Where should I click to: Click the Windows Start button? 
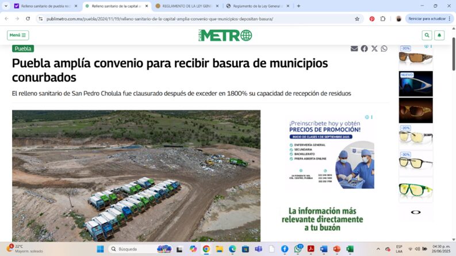coord(101,249)
